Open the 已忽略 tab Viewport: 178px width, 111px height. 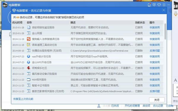click(x=170, y=106)
